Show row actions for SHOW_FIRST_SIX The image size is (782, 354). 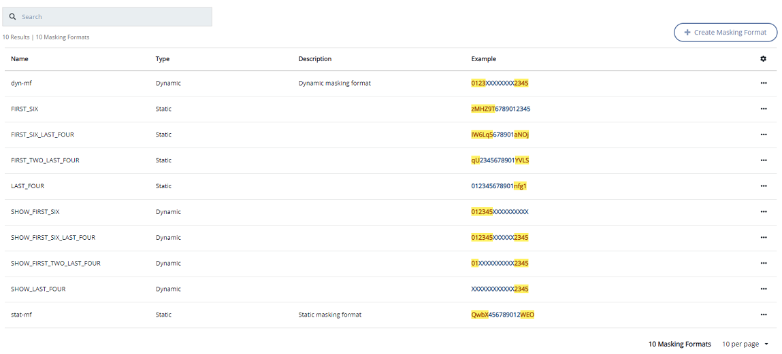[763, 212]
